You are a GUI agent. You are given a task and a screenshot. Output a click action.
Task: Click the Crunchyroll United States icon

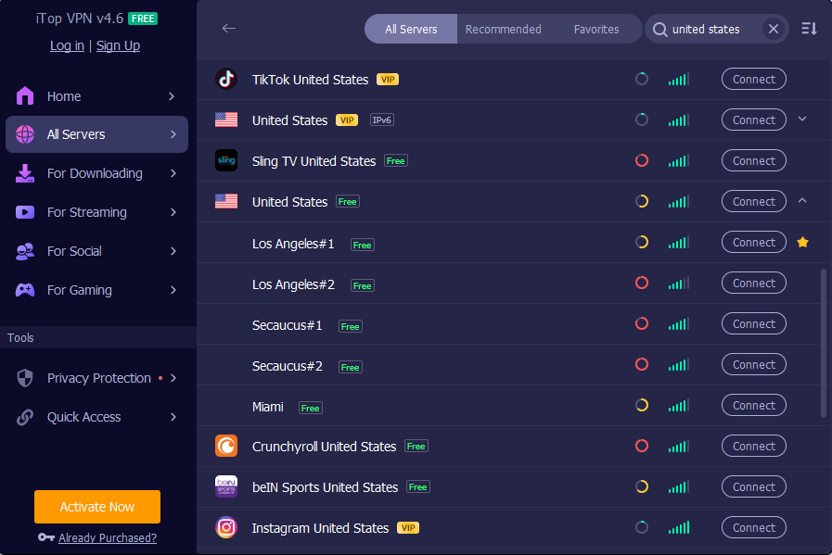[x=226, y=446]
